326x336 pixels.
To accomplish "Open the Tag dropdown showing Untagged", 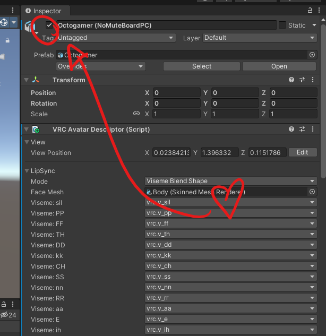I will coord(116,38).
